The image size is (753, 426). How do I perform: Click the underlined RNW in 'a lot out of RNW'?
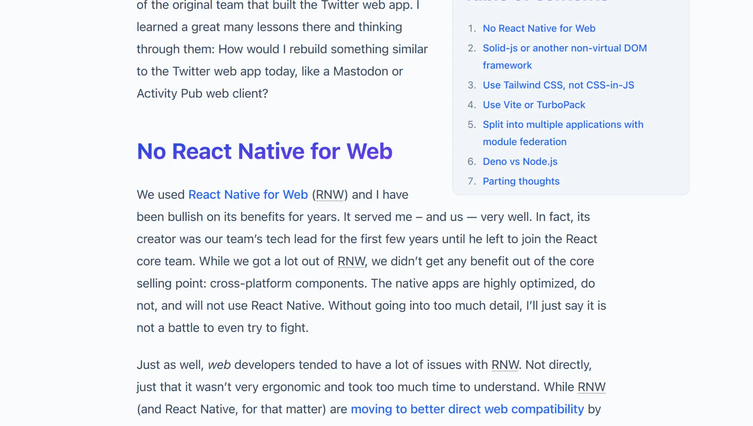pos(351,261)
